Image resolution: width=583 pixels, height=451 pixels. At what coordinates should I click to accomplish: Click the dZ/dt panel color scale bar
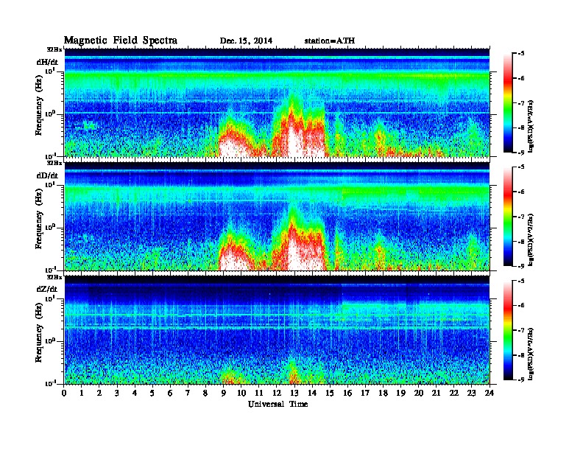pos(508,330)
